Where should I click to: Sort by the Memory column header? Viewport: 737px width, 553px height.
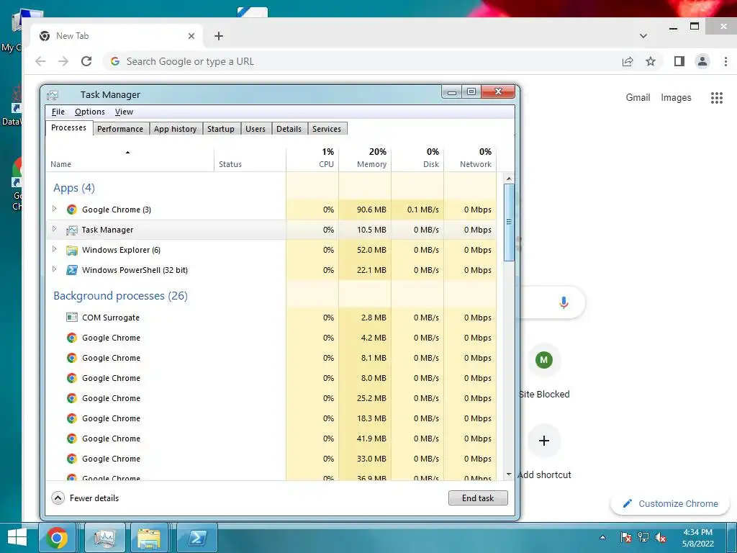pos(365,158)
